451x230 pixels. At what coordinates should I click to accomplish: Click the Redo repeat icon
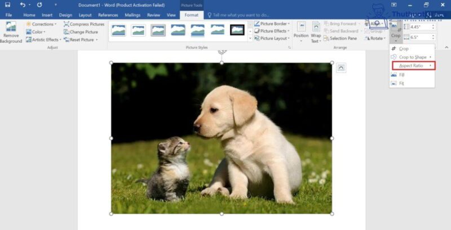[39, 5]
